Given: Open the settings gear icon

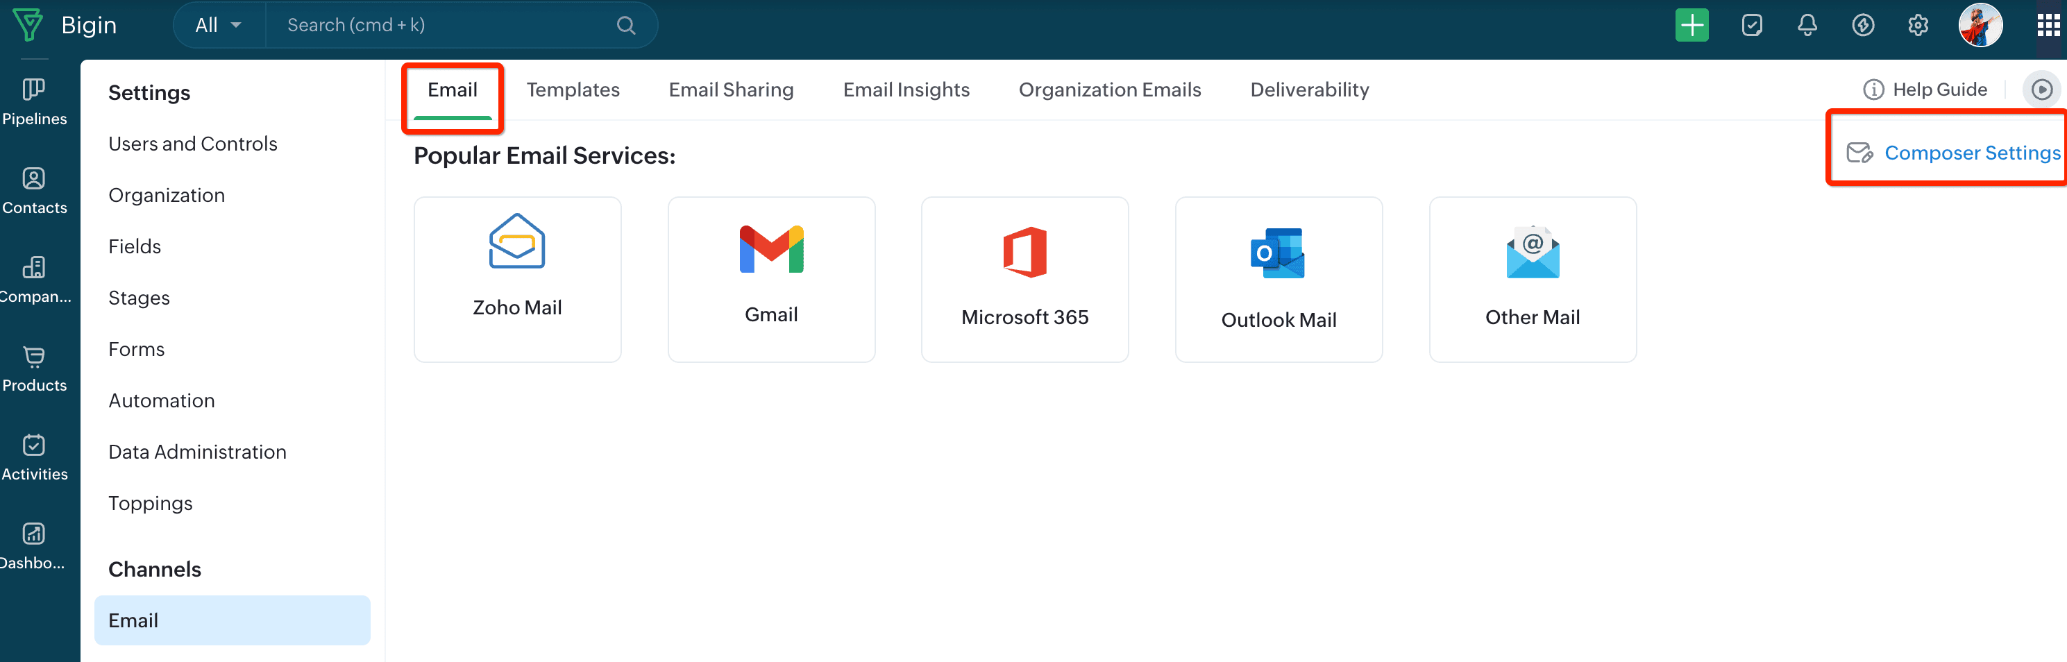Looking at the screenshot, I should click(1918, 26).
